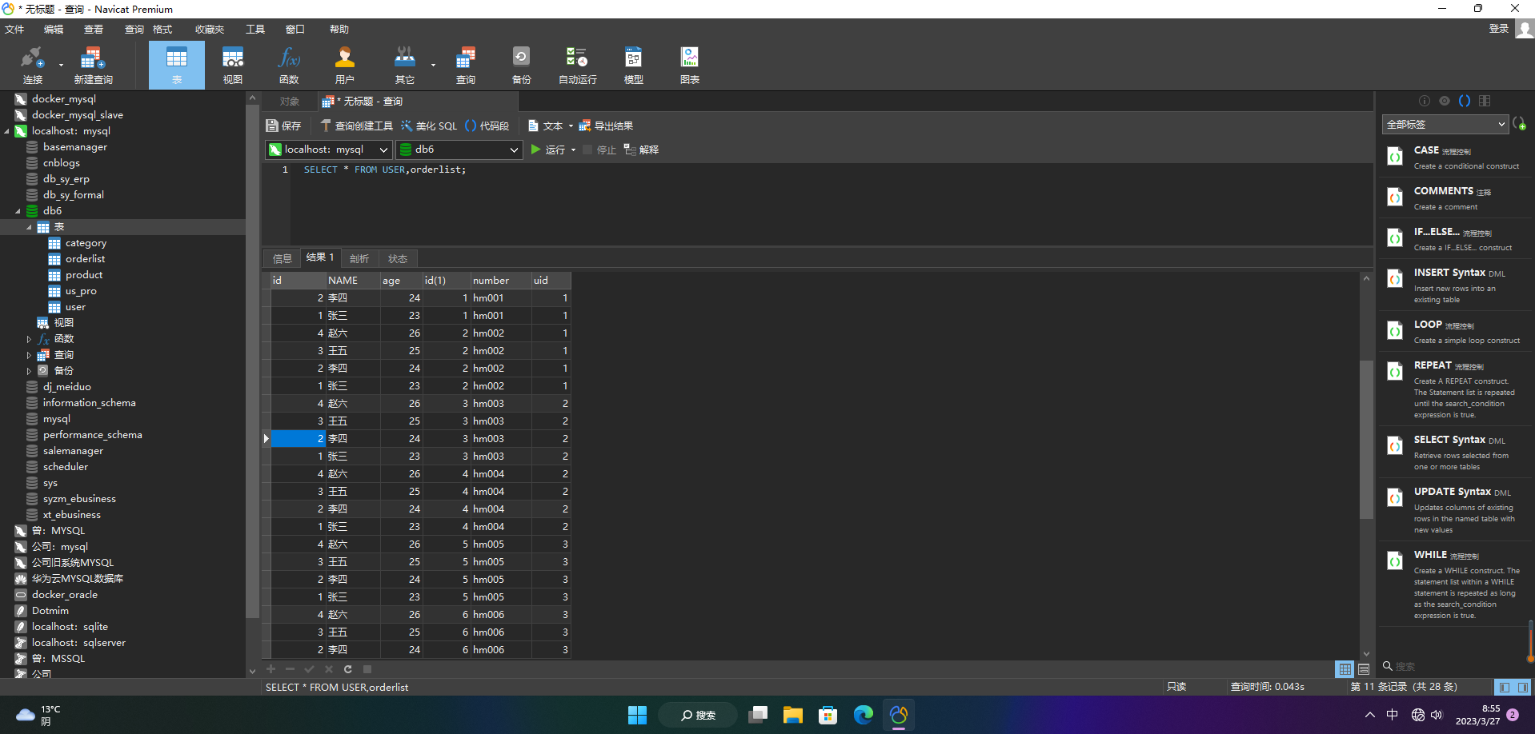Open the 函数 functions toolbar icon
Viewport: 1535px width, 734px height.
click(289, 66)
